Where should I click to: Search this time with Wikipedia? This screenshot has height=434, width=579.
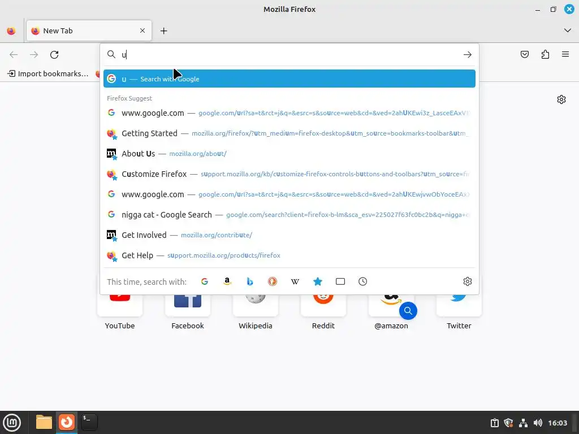[295, 281]
